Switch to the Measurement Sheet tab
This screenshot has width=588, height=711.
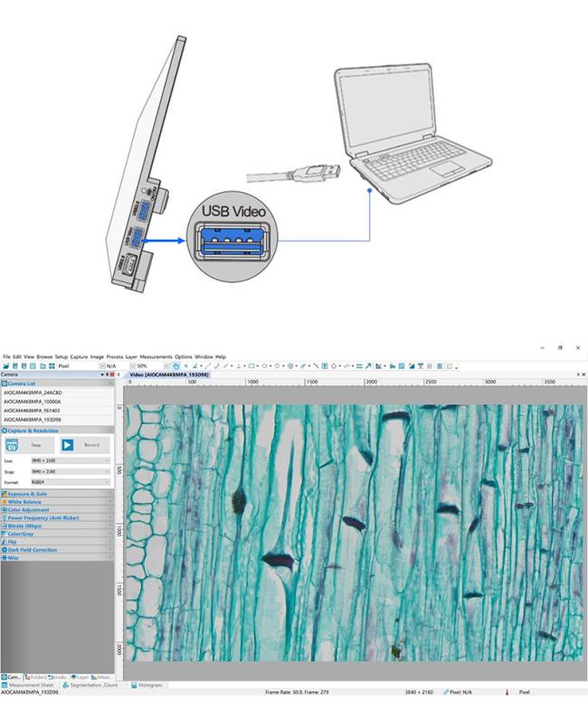coord(30,685)
